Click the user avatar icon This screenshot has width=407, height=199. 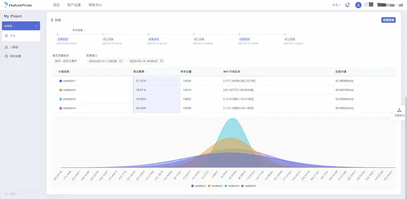click(359, 5)
